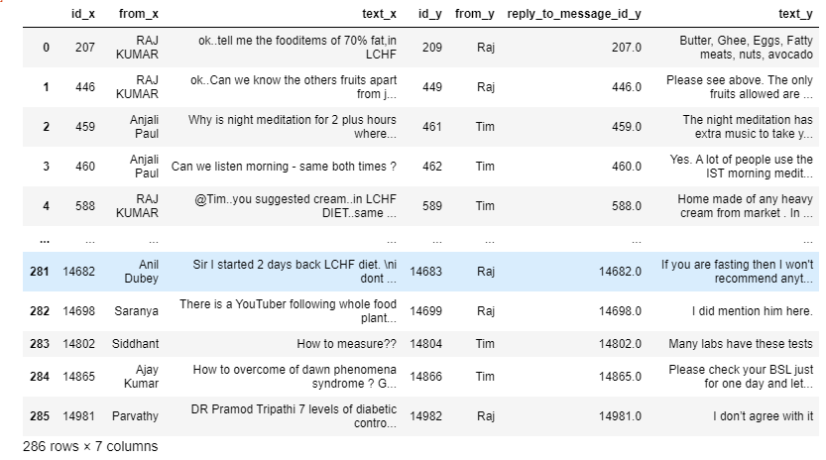Click id_y value 14699
Viewport: 826px width, 460px height.
(425, 311)
